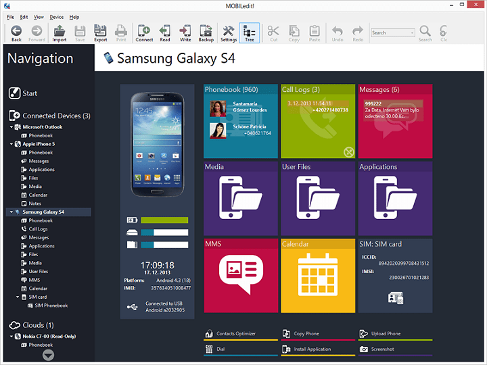Click Install Application link
Screen dimensions: 487x365
pyautogui.click(x=318, y=349)
